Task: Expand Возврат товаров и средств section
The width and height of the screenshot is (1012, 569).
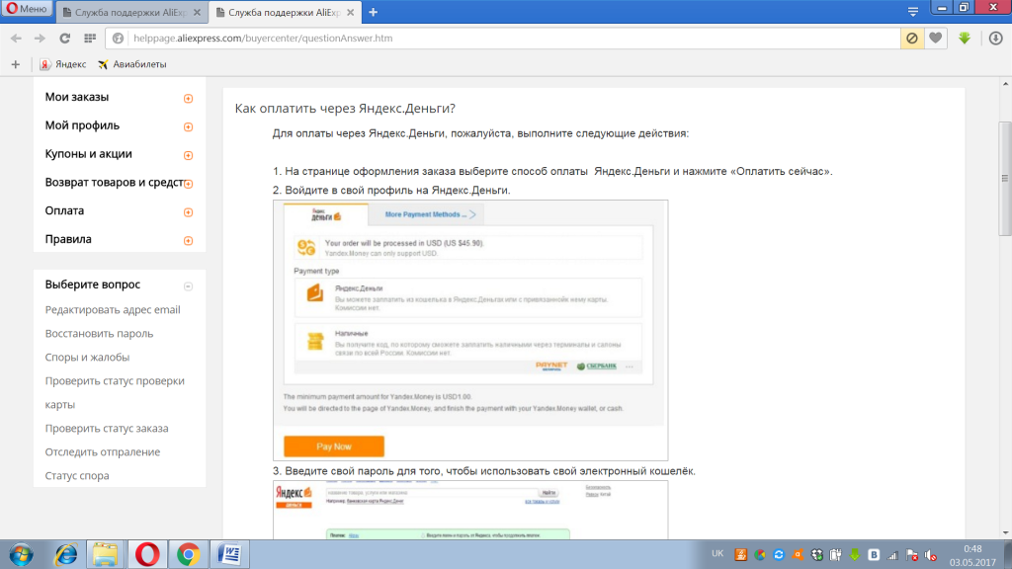Action: click(x=188, y=184)
